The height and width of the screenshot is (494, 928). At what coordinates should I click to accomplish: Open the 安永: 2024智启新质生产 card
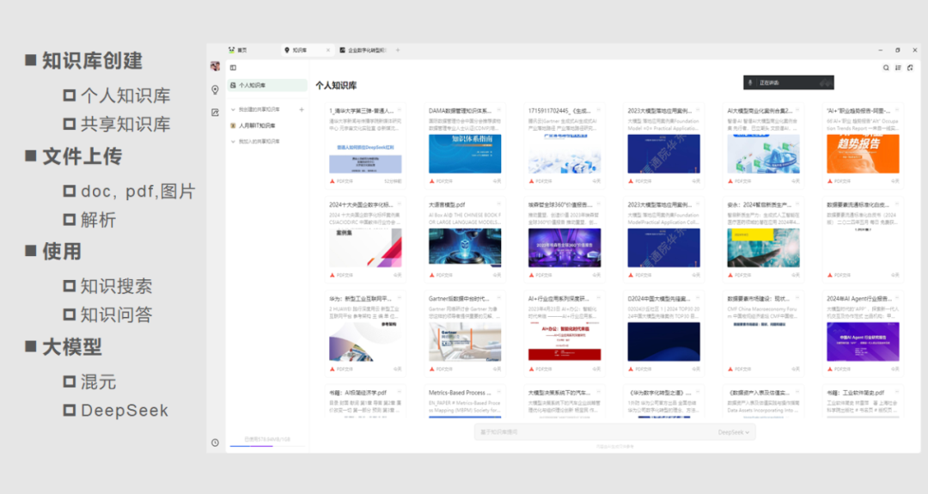(x=764, y=239)
